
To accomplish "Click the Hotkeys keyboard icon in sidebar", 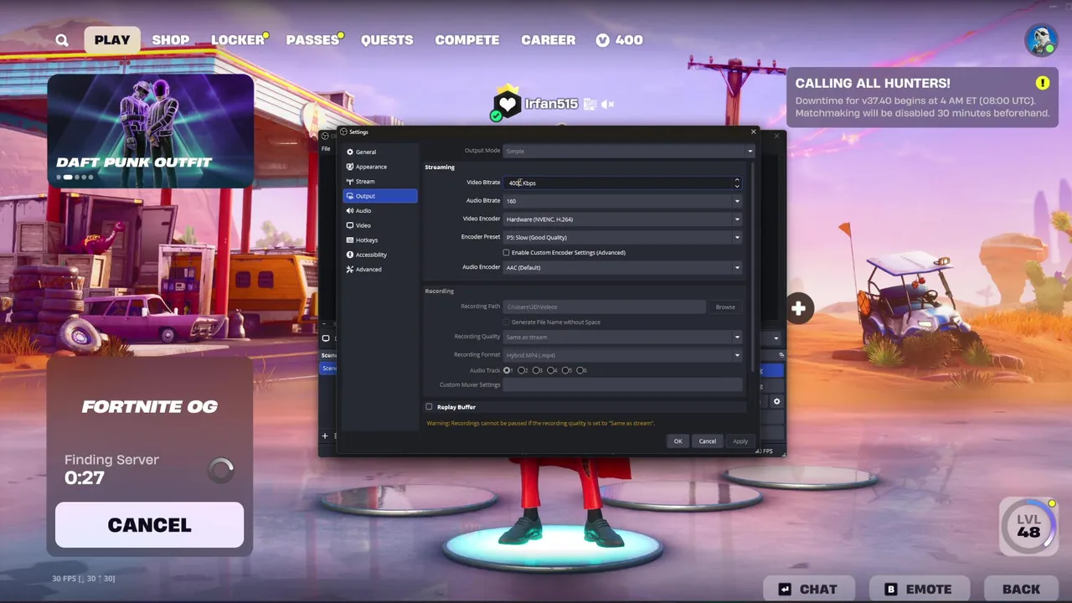I will pyautogui.click(x=350, y=240).
